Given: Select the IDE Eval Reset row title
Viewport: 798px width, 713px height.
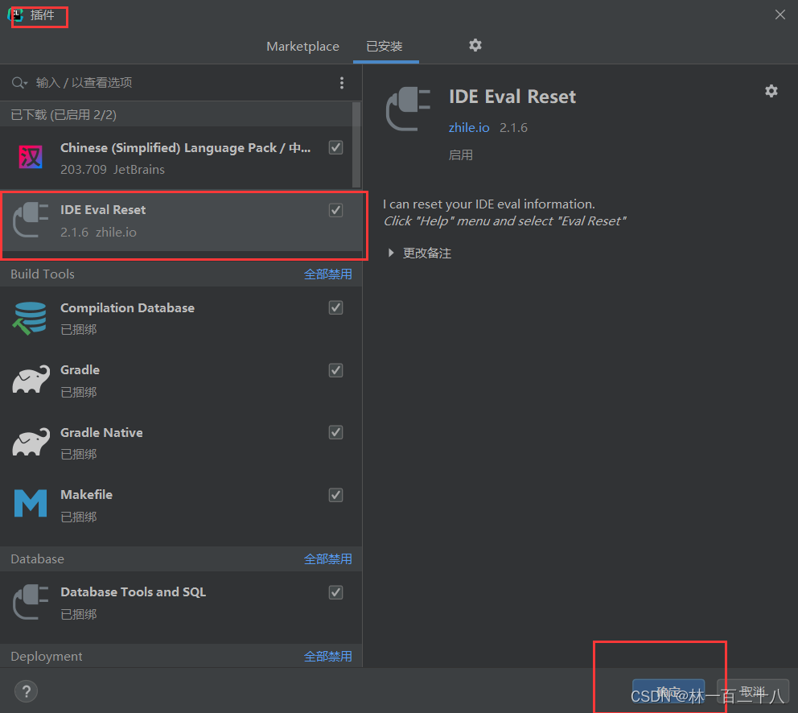Looking at the screenshot, I should coord(103,210).
